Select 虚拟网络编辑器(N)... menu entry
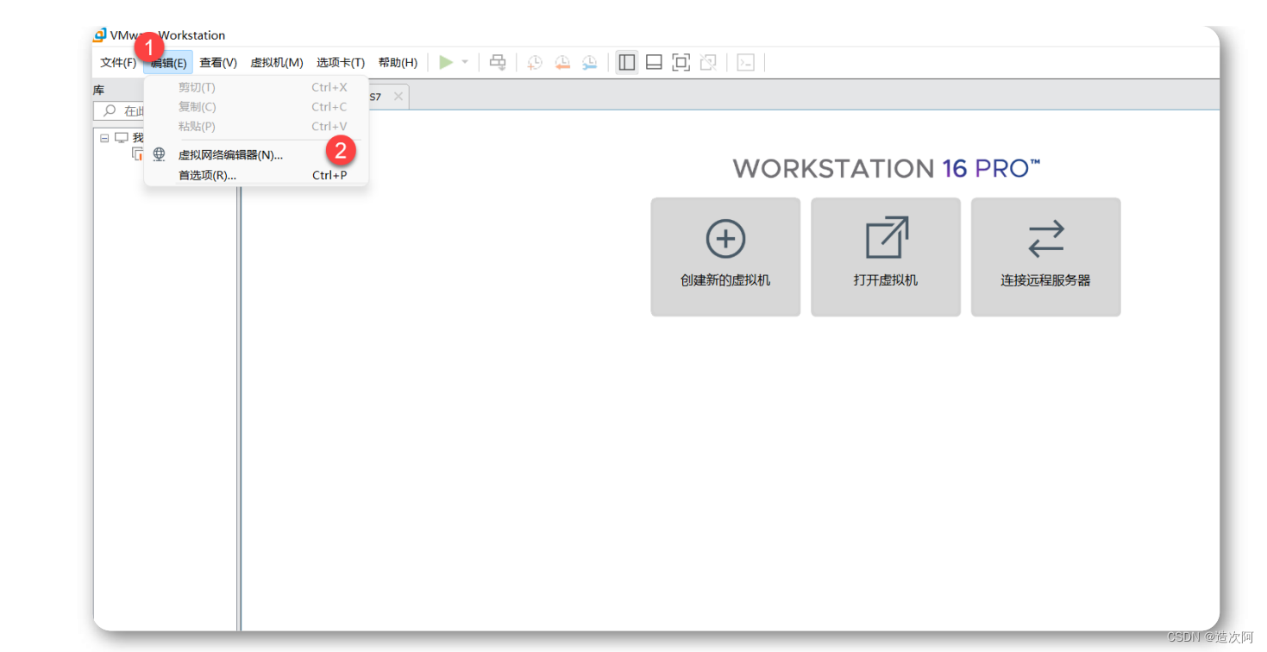 (256, 155)
